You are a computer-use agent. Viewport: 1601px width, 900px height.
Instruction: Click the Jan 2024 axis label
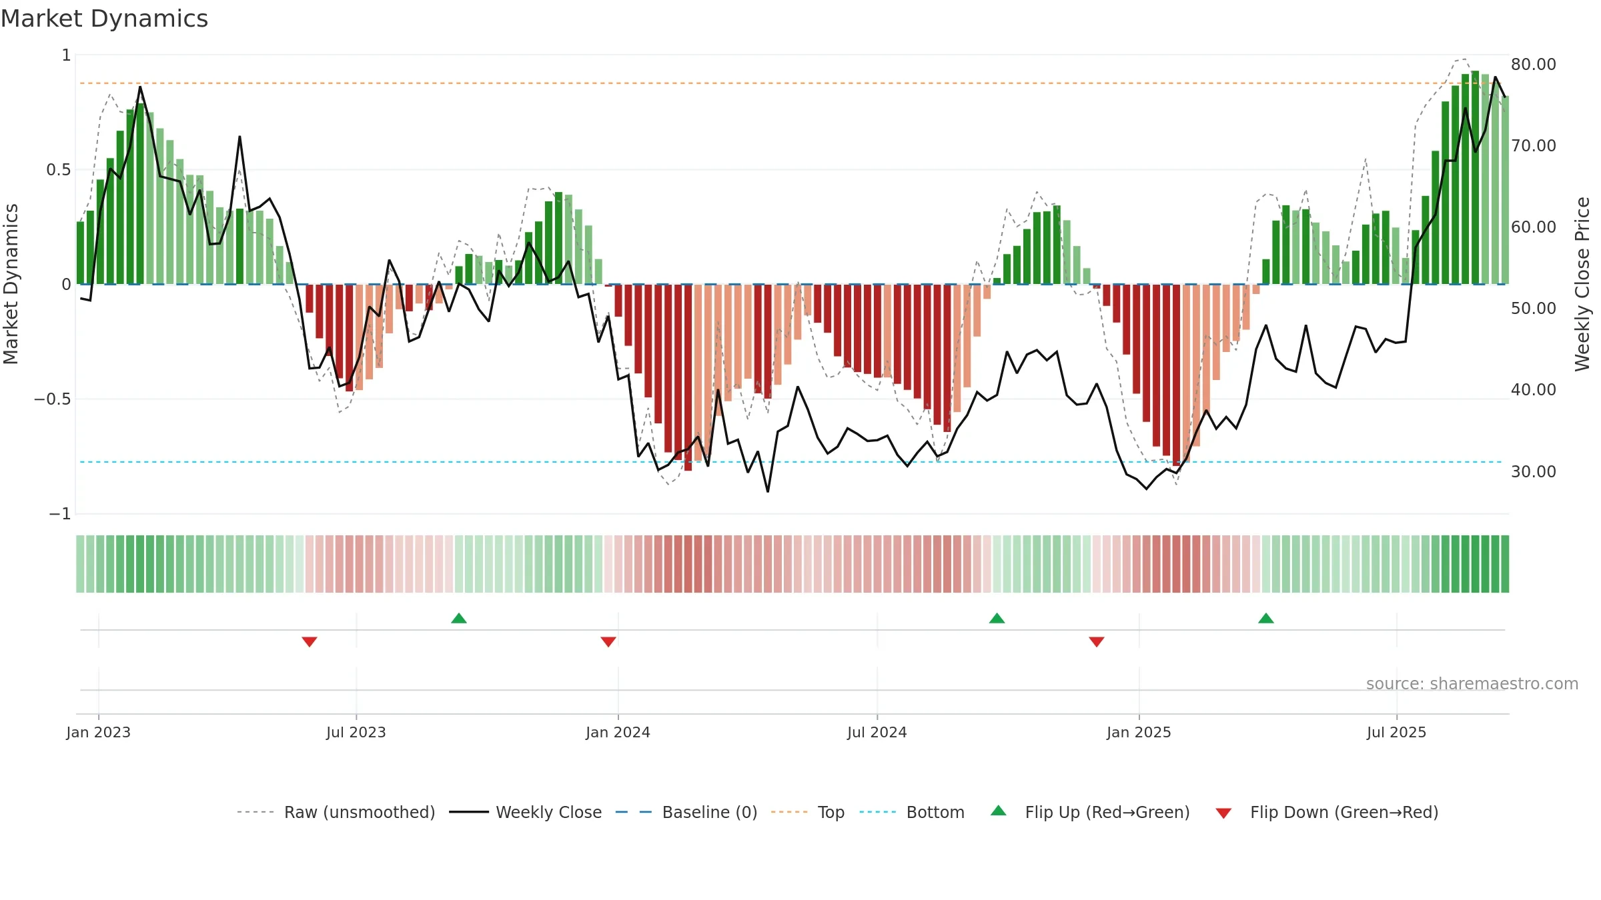point(618,732)
